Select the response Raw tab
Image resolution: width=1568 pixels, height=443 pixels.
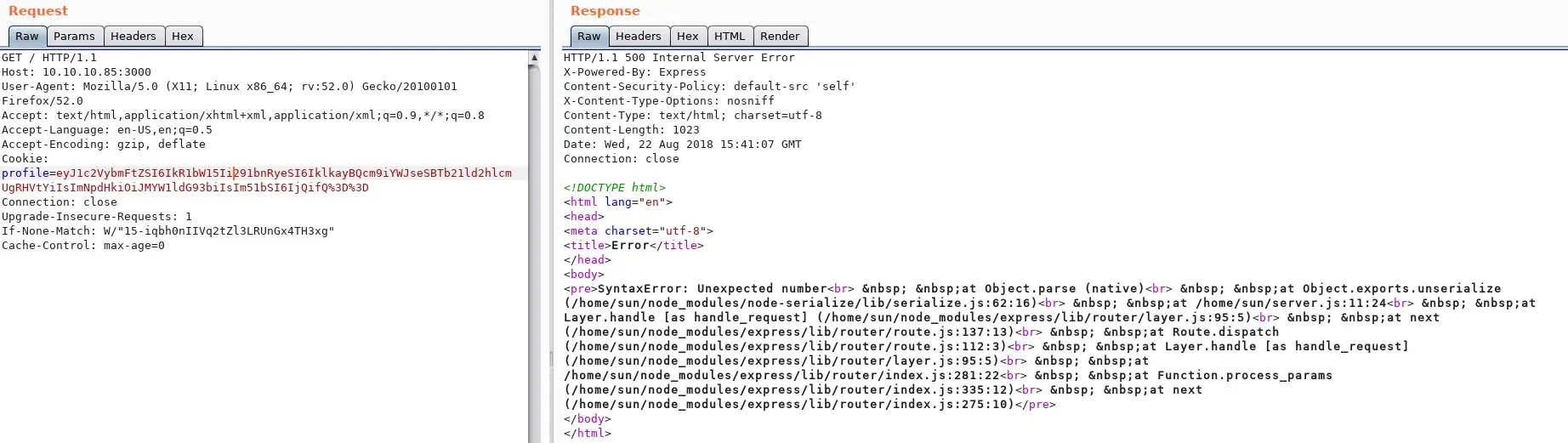click(588, 37)
